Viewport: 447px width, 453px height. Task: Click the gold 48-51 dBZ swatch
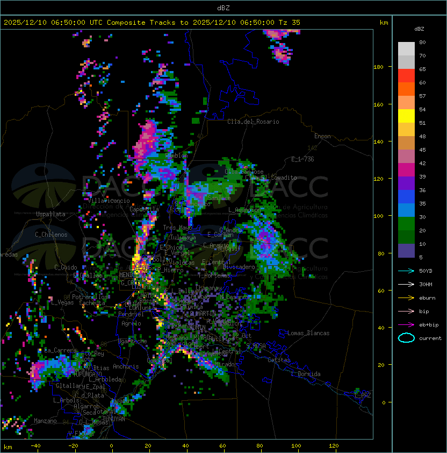tap(406, 130)
